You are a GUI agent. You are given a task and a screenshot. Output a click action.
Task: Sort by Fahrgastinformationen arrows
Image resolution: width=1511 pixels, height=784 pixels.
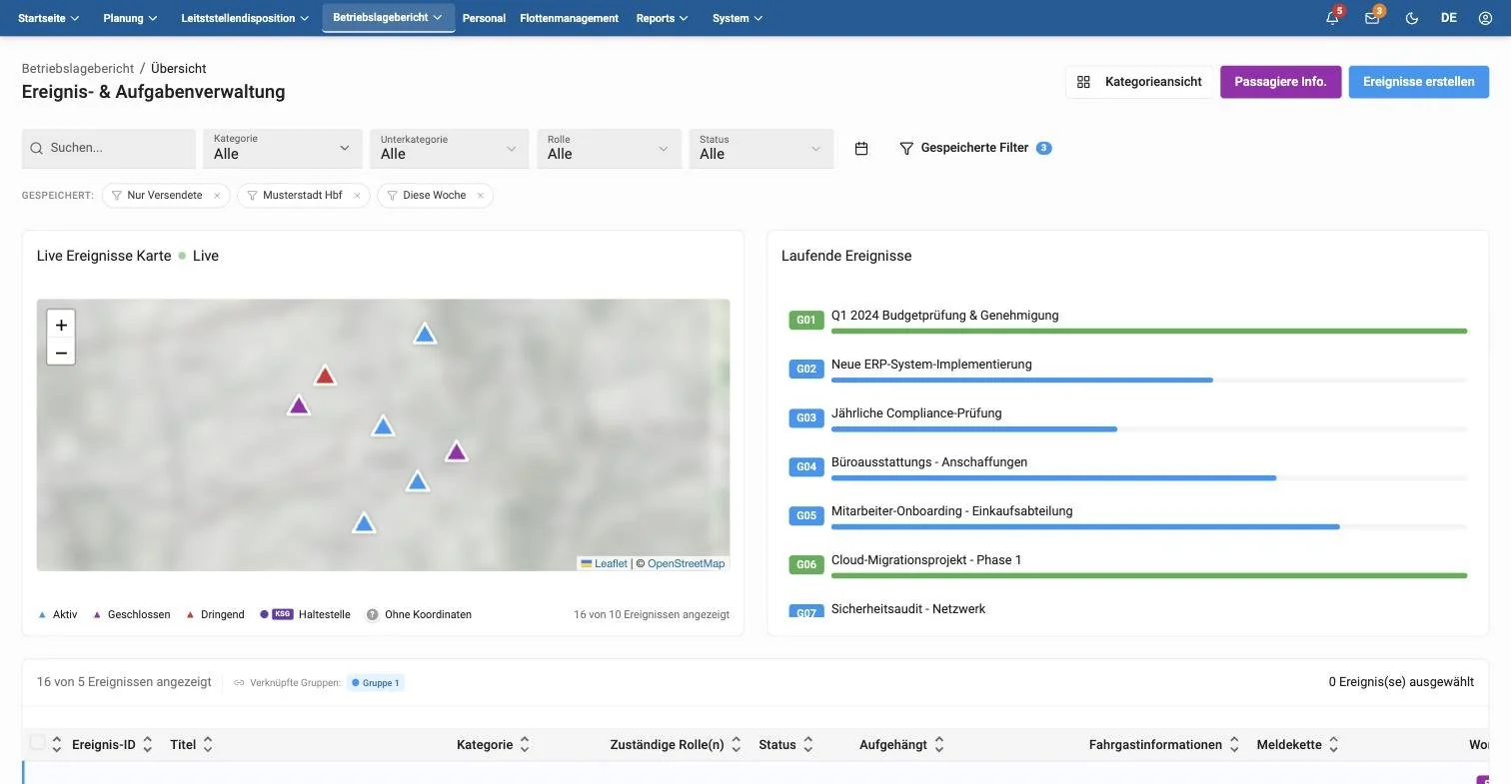(x=1234, y=745)
